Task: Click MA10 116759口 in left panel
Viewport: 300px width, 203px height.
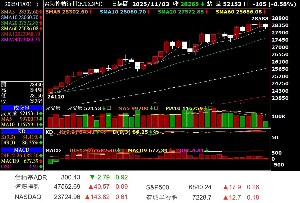Action: pyautogui.click(x=22, y=125)
